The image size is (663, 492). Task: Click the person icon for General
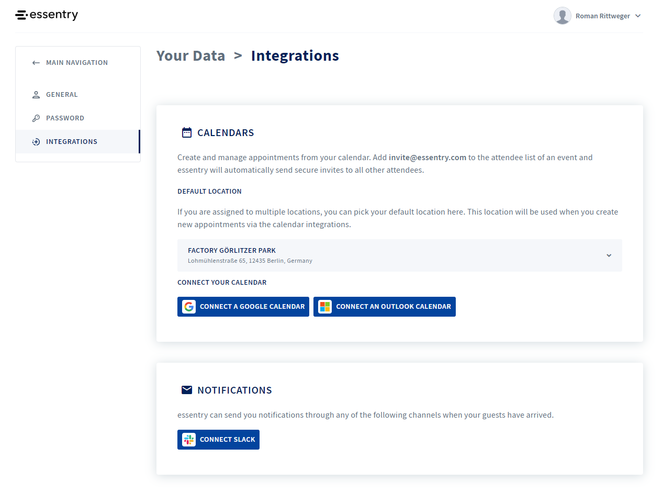click(x=36, y=95)
